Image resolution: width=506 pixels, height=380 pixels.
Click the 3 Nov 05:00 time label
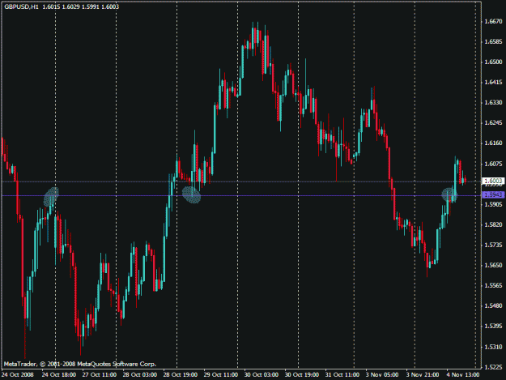tap(382, 375)
